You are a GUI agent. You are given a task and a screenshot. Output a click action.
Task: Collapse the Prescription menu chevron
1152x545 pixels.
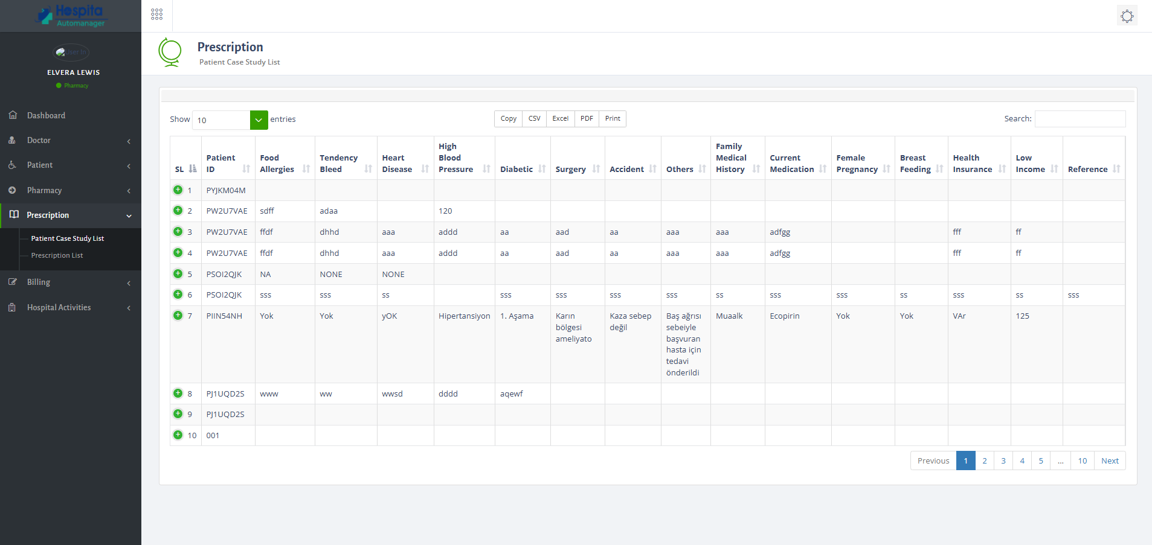(129, 215)
